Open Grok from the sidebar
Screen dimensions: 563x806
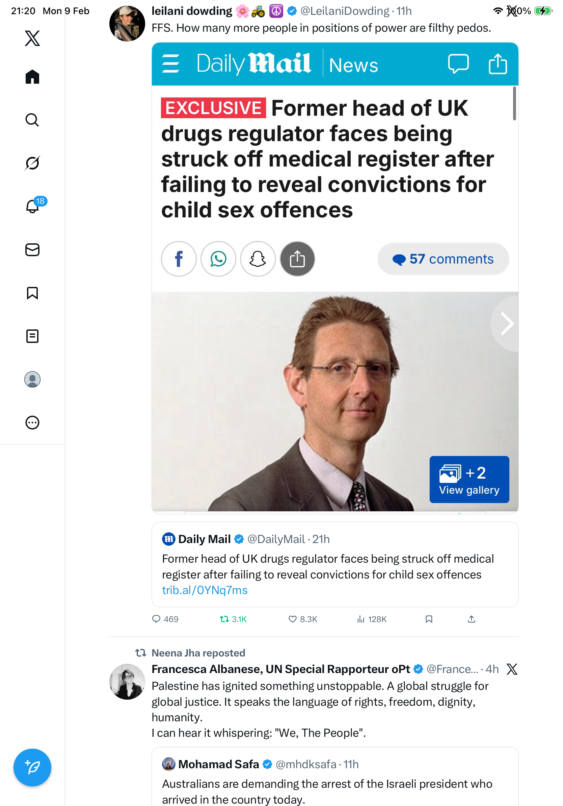[32, 163]
